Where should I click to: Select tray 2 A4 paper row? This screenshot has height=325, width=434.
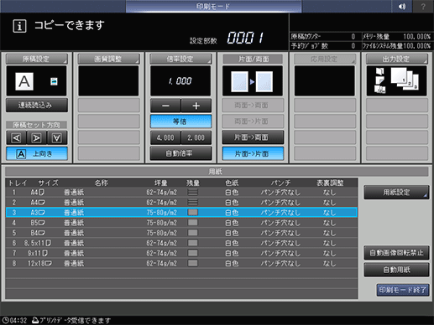click(181, 202)
